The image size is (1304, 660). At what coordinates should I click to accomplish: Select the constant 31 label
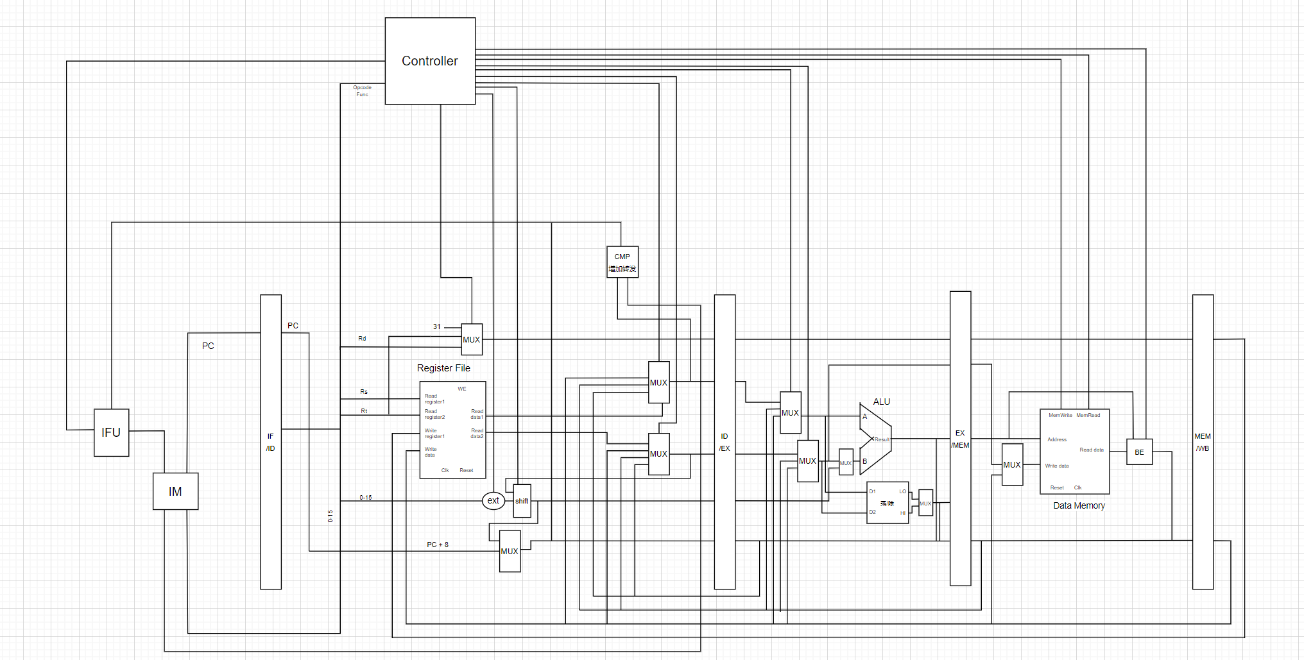(437, 326)
